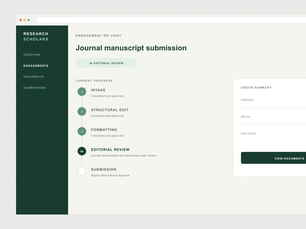
Task: Click the INTAKE step title
Action: 98,90
